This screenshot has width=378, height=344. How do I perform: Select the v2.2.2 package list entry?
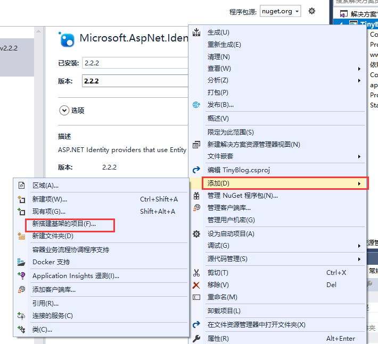point(17,57)
